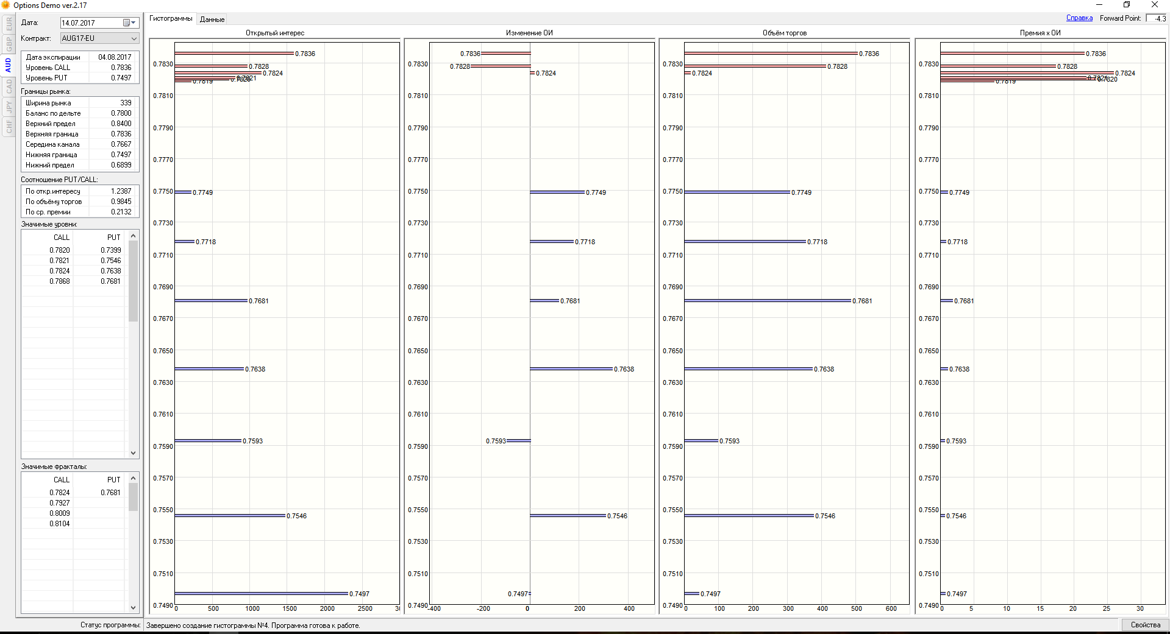Click CALL fractal 0.7927 in Значимые фракталы
Screen dimensions: 1170x634
tap(60, 503)
